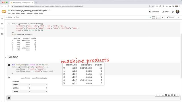Open the Editing mode dropdown
182x102 pixels.
(x=171, y=17)
